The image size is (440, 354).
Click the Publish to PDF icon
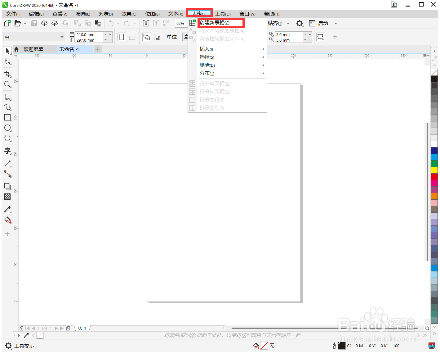[167, 23]
